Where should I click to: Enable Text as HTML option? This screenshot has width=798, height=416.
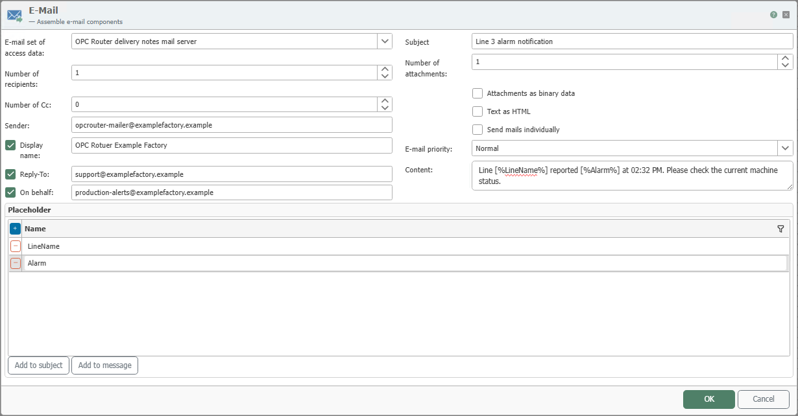(x=478, y=111)
